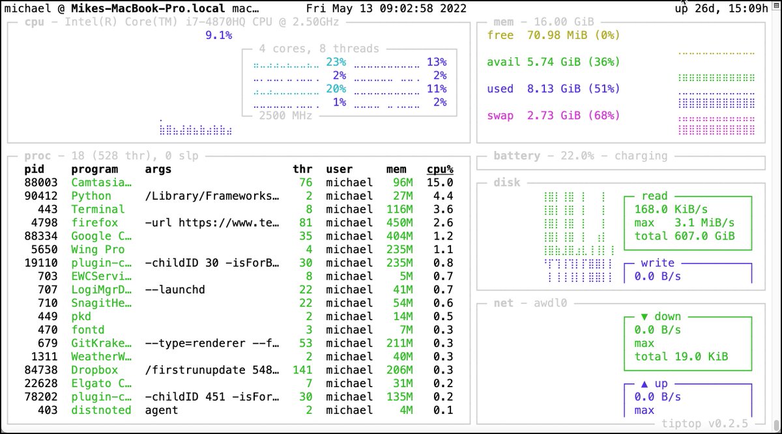
Task: Click the net down box title
Action: pyautogui.click(x=661, y=316)
